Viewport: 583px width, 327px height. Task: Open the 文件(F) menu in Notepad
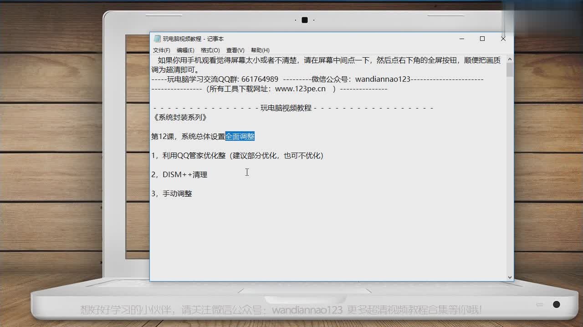[x=162, y=50]
